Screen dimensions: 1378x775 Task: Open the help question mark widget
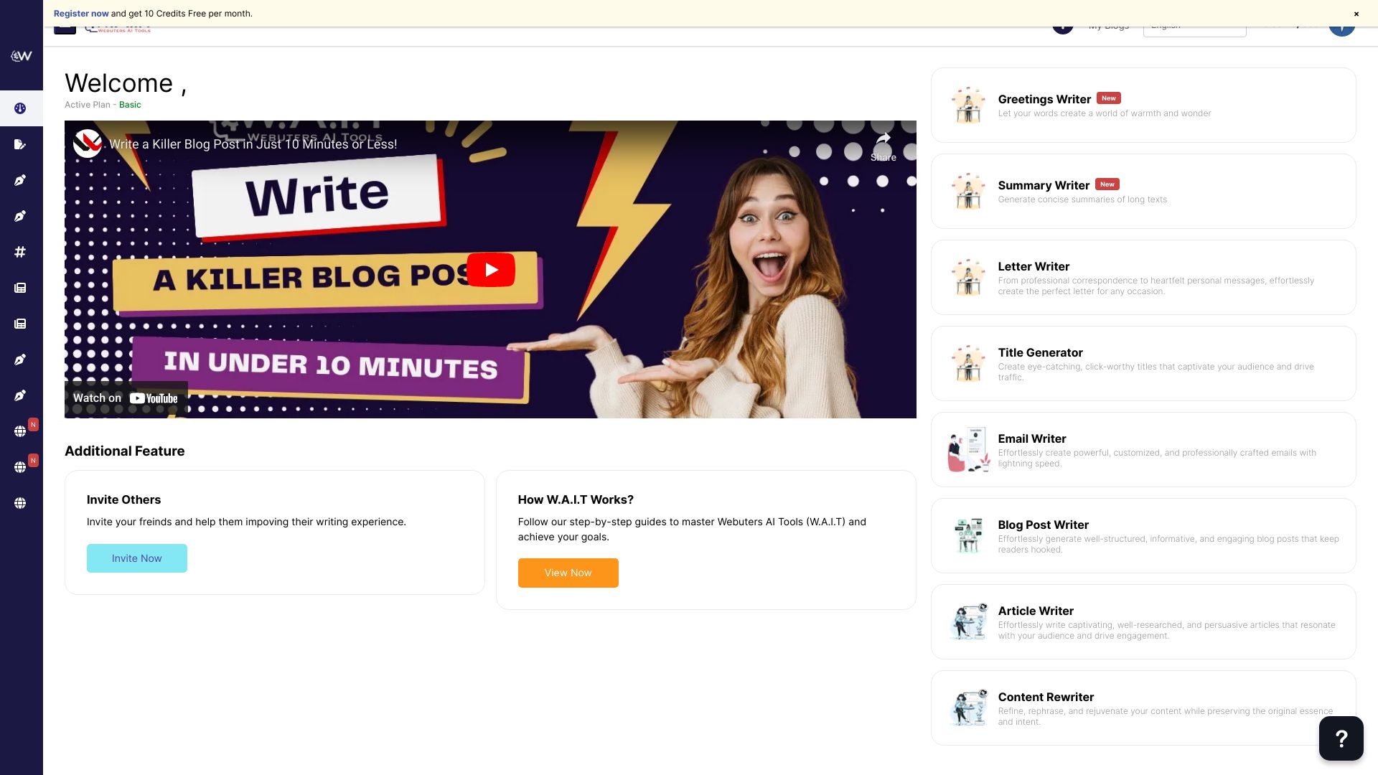coord(1341,738)
